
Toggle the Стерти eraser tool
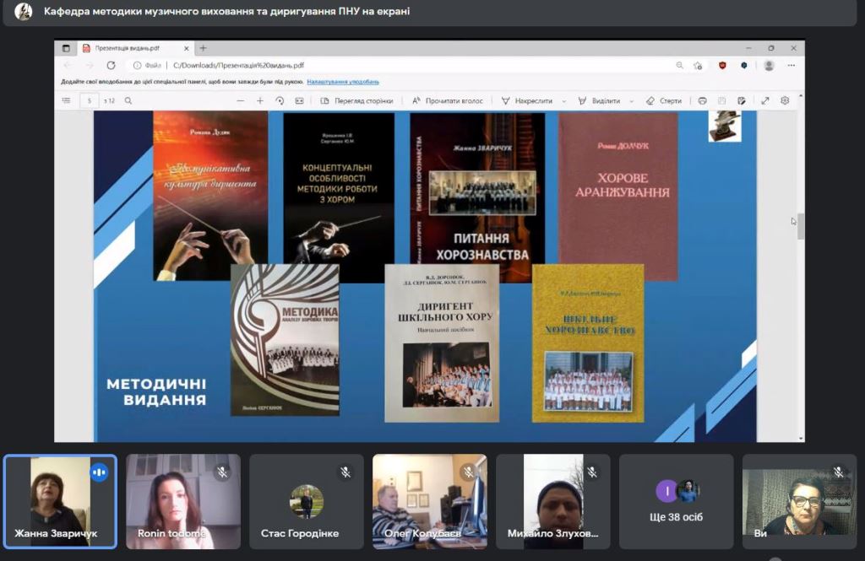(664, 100)
